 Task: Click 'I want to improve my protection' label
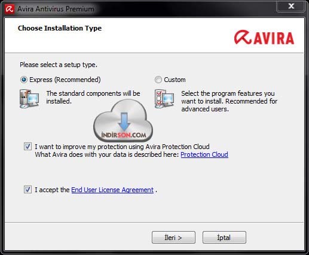point(122,147)
